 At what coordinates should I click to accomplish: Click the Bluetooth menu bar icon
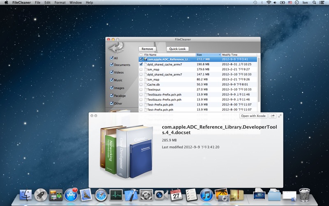[262, 2]
